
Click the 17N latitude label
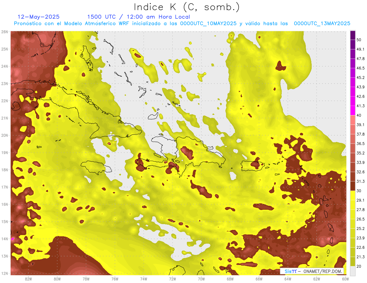tap(4, 187)
